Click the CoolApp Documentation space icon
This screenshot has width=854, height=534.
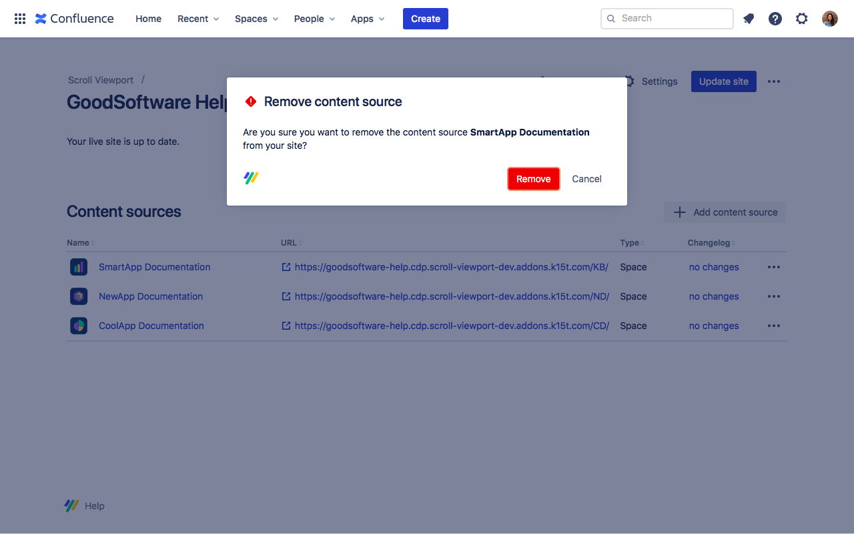tap(78, 325)
